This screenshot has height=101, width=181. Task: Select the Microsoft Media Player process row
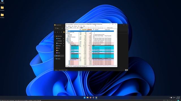click(90, 58)
